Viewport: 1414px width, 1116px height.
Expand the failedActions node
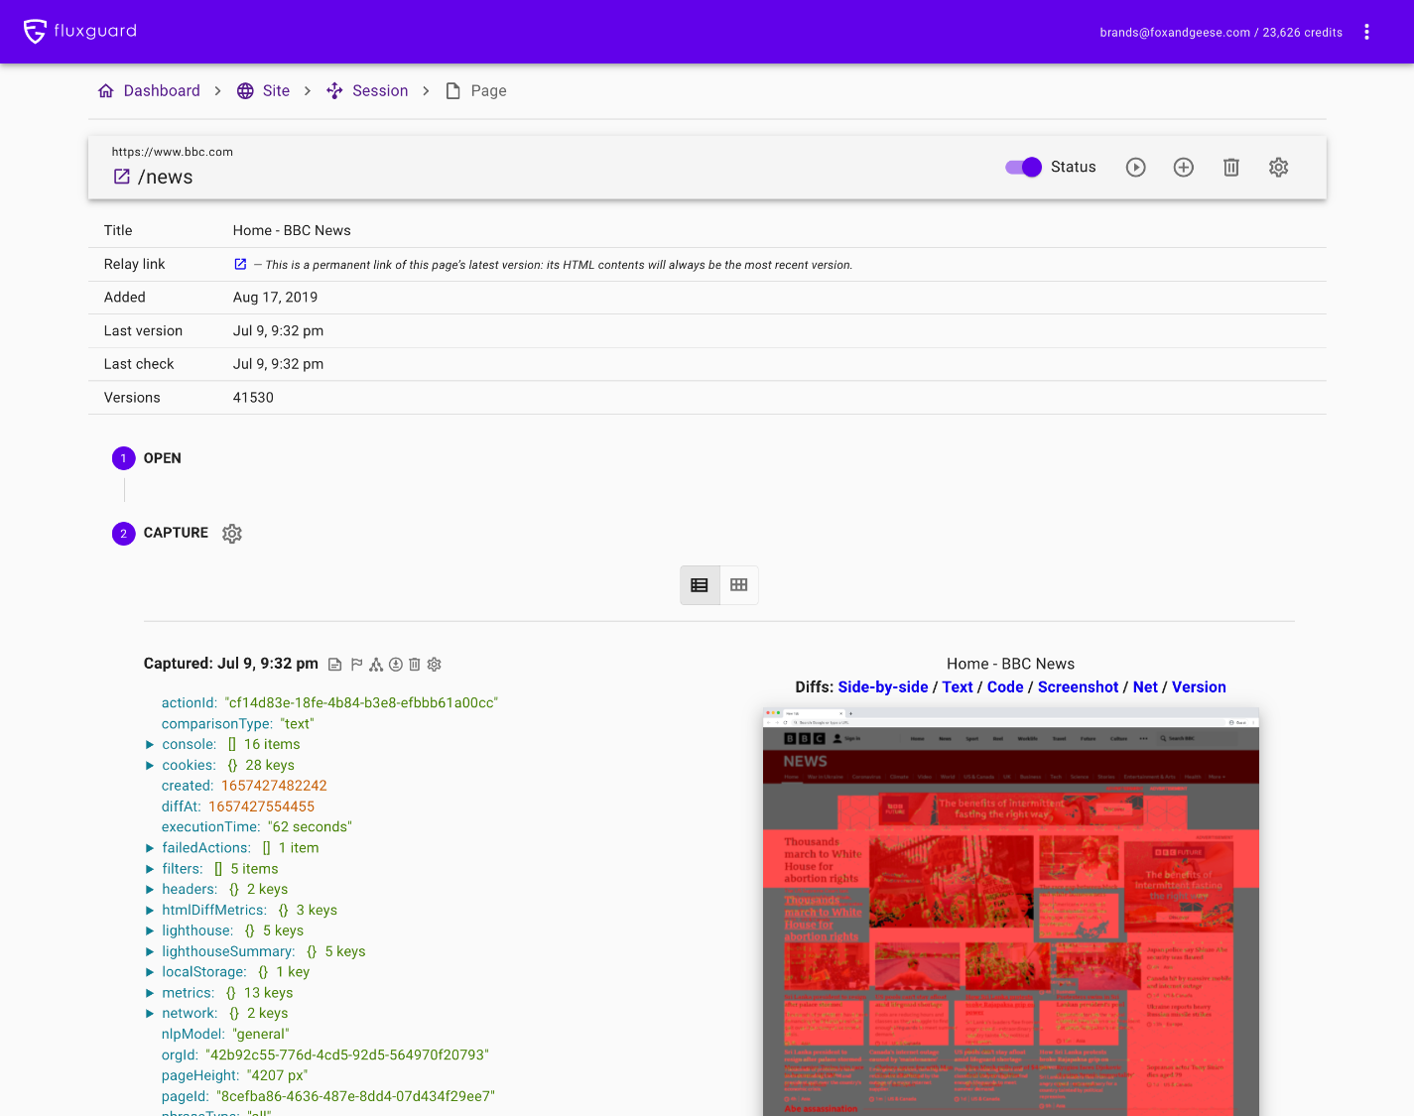click(150, 848)
